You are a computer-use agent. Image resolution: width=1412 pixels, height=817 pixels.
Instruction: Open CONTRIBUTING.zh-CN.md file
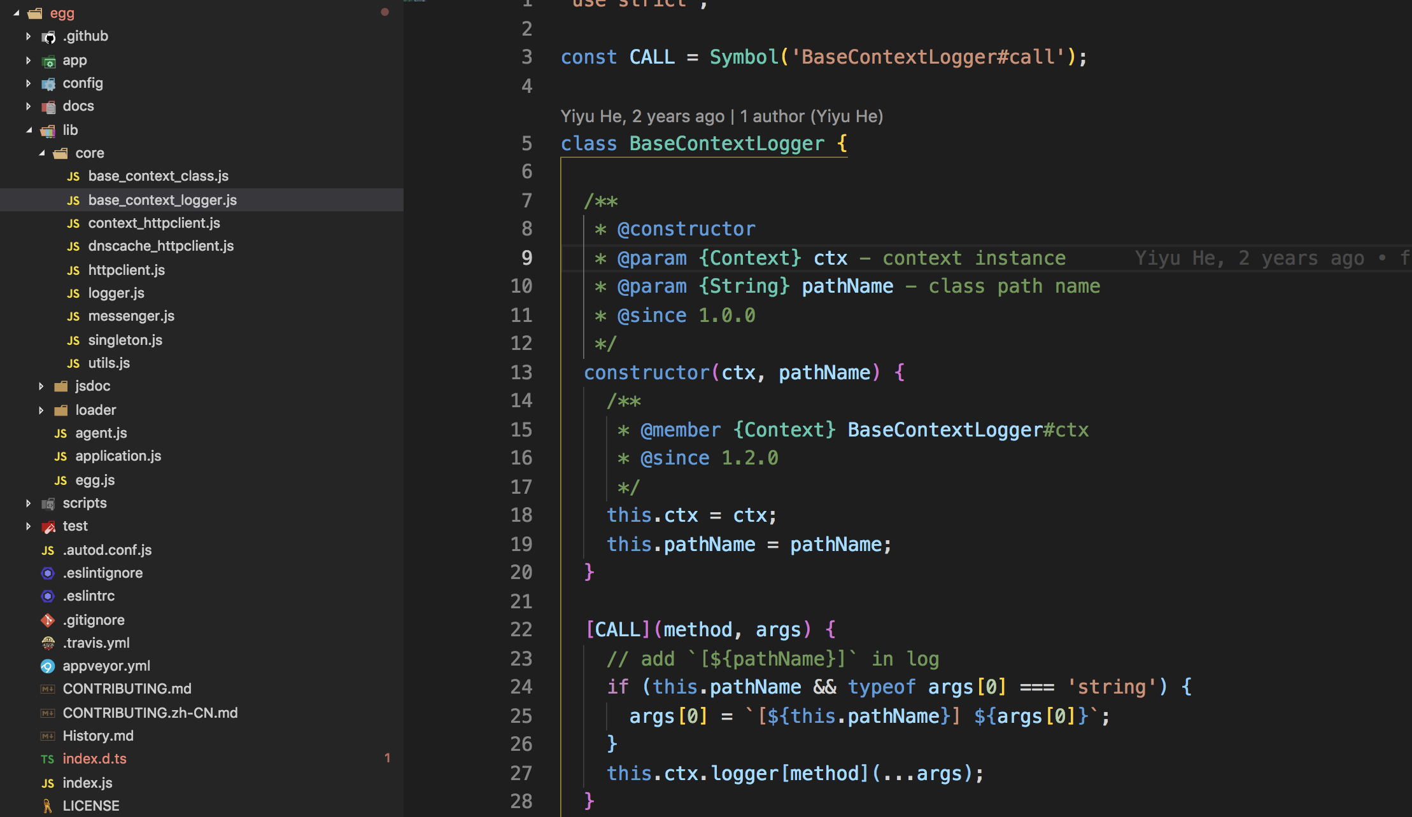click(x=150, y=713)
